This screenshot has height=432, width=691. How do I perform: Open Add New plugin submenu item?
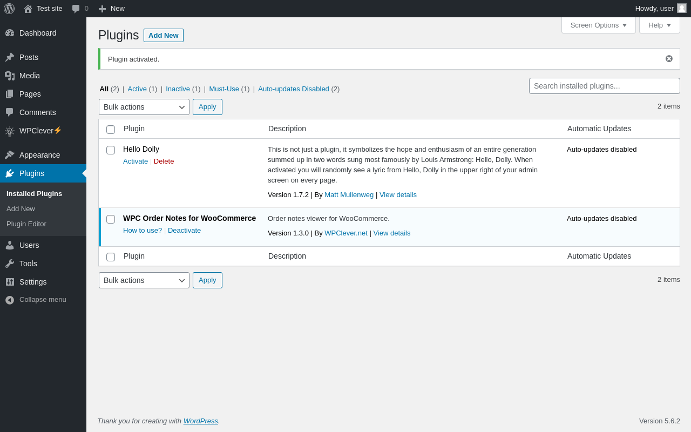(43, 209)
